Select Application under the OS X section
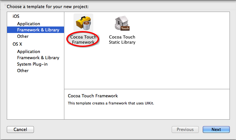236x140 pixels. tap(28, 52)
